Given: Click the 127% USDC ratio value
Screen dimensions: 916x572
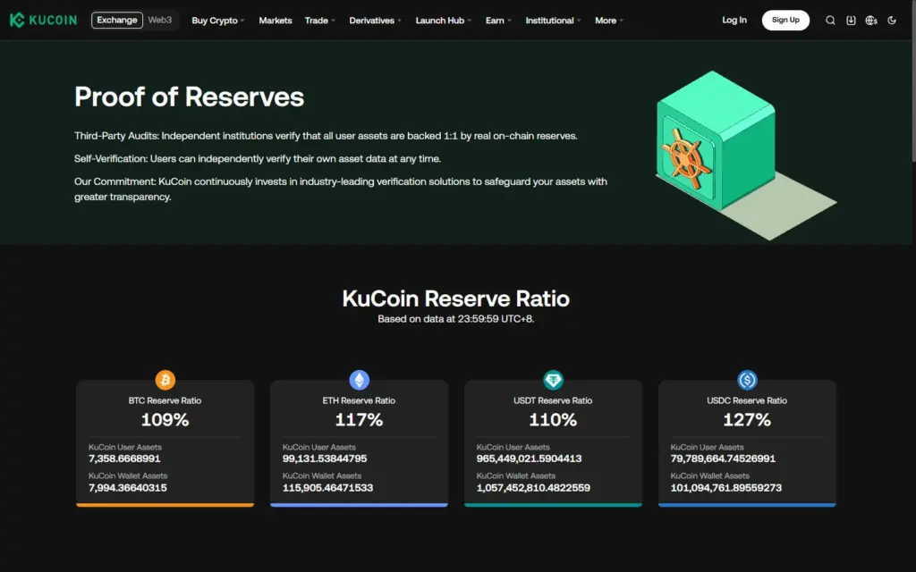Looking at the screenshot, I should pyautogui.click(x=747, y=420).
